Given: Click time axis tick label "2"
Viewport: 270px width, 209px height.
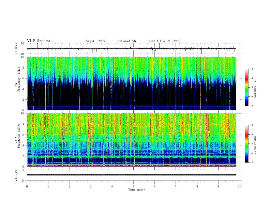Looking at the screenshot, I should [x=70, y=186].
